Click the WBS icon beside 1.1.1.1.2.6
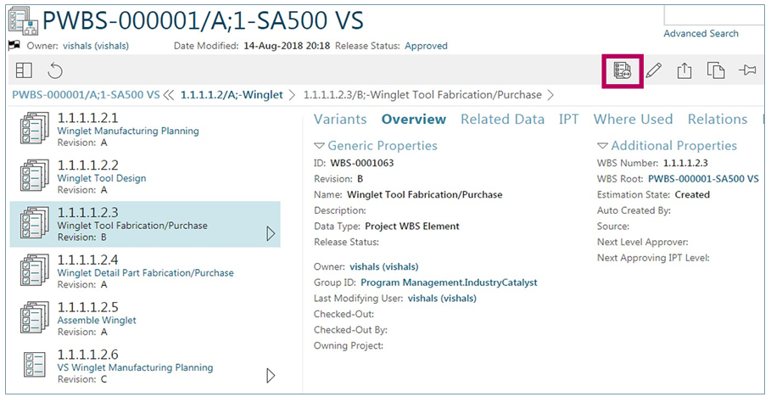 point(33,363)
